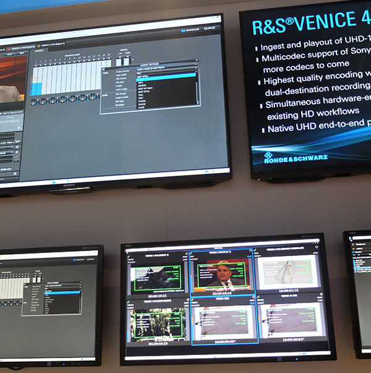Select highlighted blue entry on lower-left monitor list
Screen dimensions: 371x373
(x=62, y=293)
